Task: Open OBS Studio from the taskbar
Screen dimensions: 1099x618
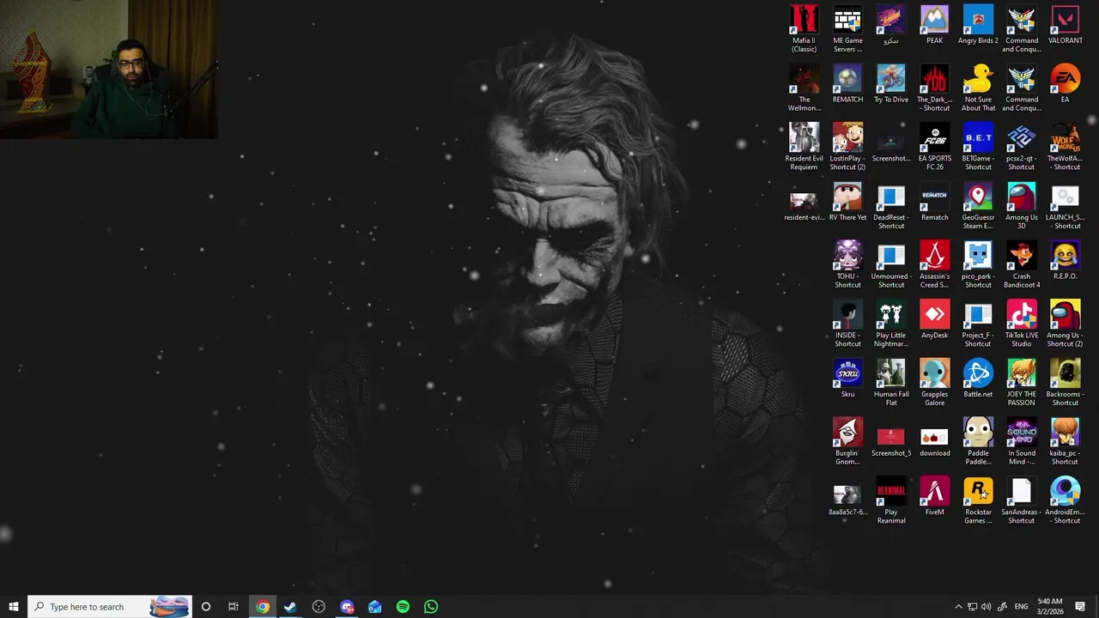Action: [319, 607]
